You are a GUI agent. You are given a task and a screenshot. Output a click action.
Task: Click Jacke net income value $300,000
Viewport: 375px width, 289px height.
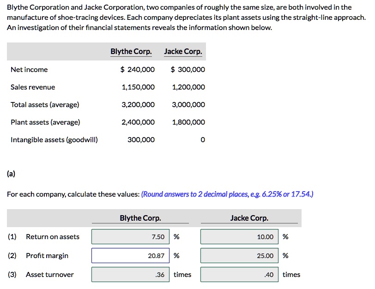[x=188, y=70]
